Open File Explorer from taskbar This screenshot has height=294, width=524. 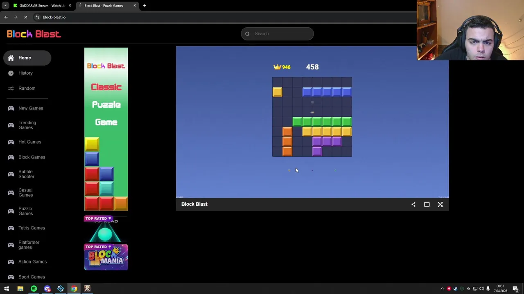click(20, 289)
